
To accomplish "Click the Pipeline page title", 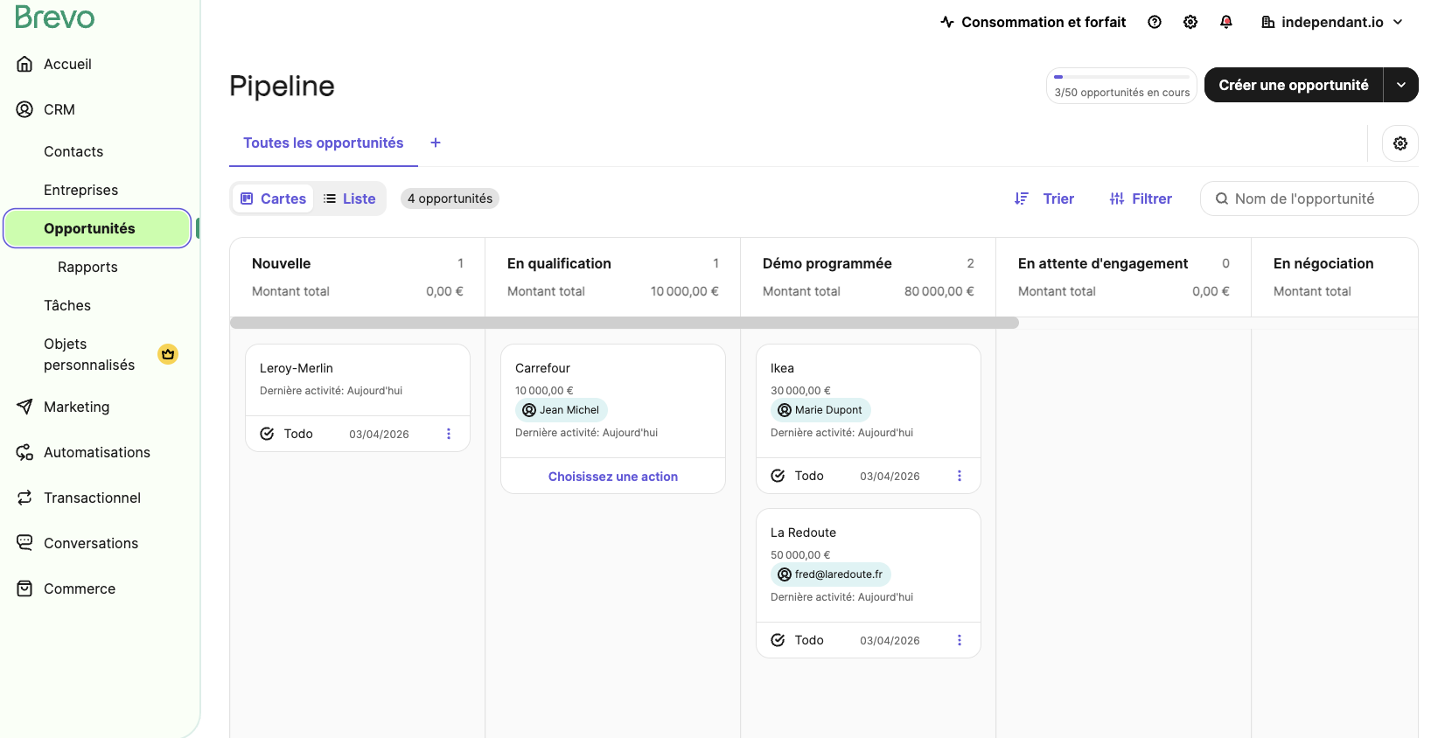I will (282, 86).
